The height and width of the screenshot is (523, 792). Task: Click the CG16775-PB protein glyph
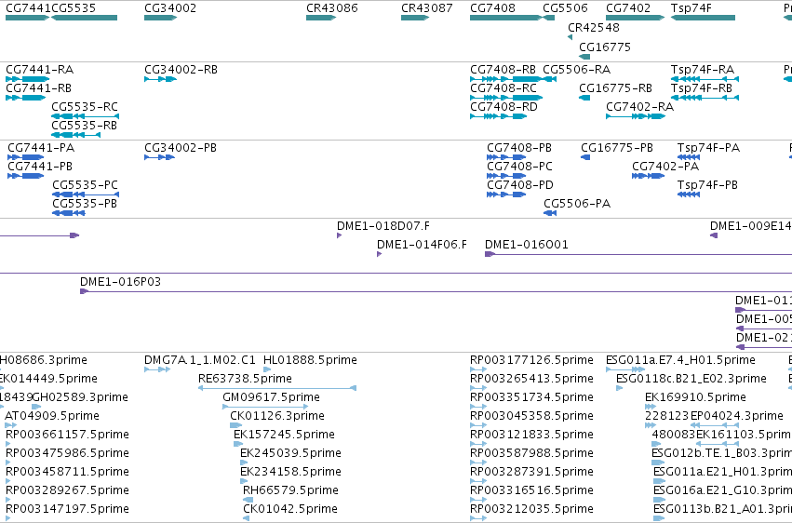pyautogui.click(x=585, y=157)
